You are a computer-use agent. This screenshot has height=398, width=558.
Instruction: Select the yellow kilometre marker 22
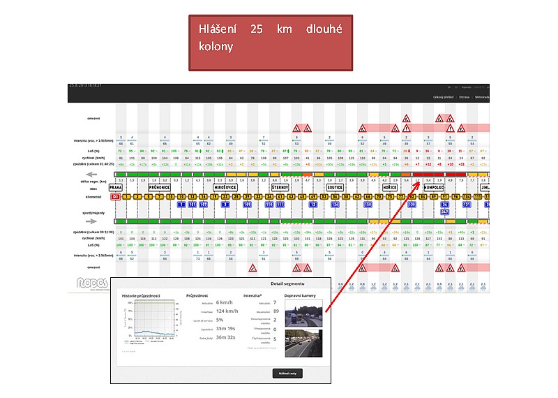(225, 197)
